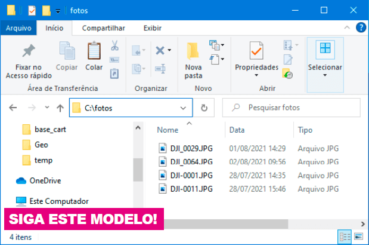
Task: Open recent locations dropdown arrow
Action: point(47,108)
